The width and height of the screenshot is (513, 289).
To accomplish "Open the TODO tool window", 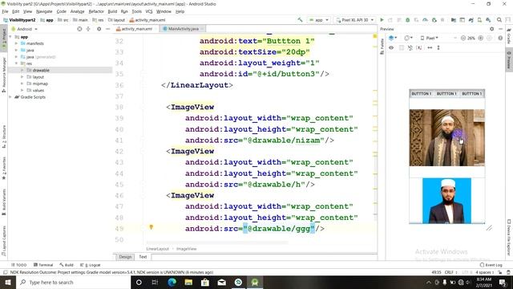I will click(18, 265).
